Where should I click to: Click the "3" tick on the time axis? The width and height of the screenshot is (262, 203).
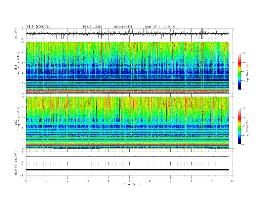(88, 181)
